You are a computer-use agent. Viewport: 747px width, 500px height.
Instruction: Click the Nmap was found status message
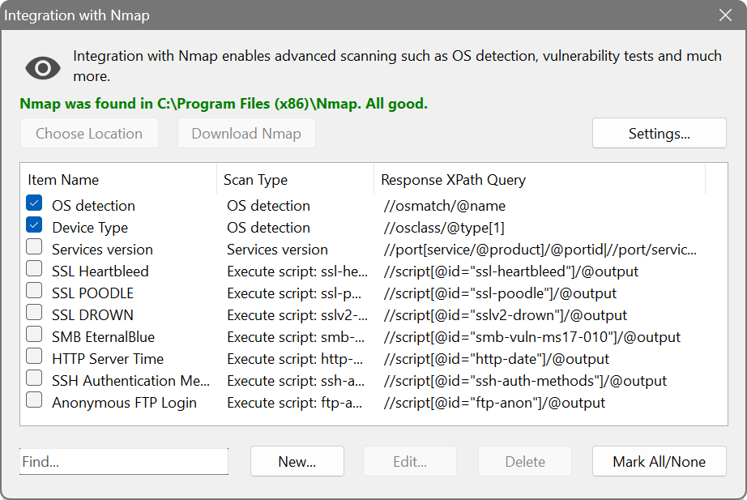click(224, 104)
